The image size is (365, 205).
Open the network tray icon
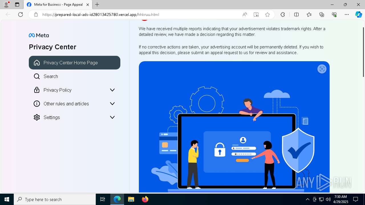tap(321, 199)
